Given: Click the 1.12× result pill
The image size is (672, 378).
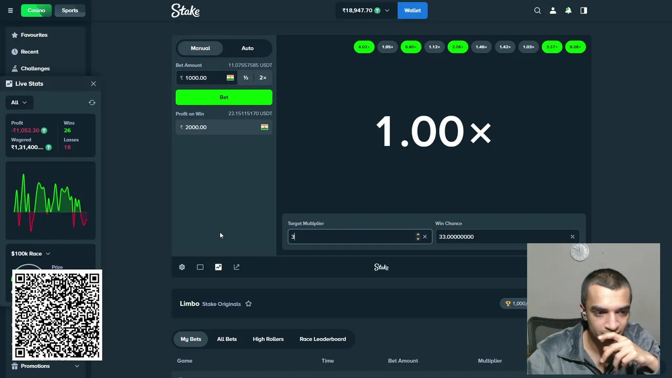Looking at the screenshot, I should click(x=434, y=47).
